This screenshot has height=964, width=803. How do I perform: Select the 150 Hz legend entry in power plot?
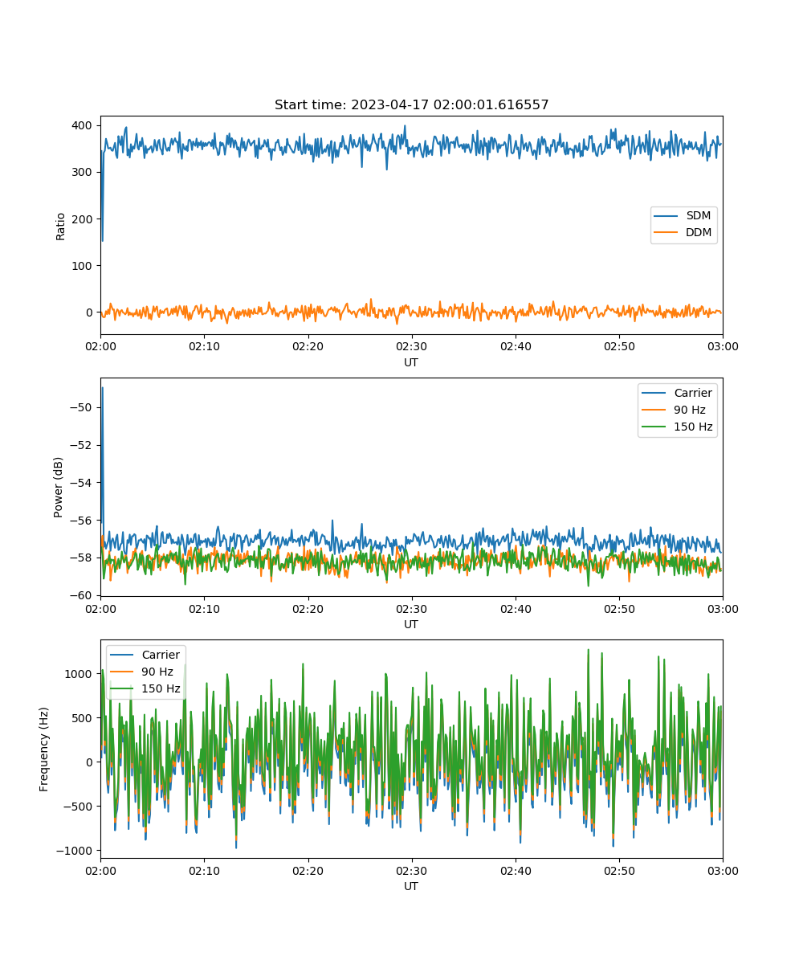(691, 427)
